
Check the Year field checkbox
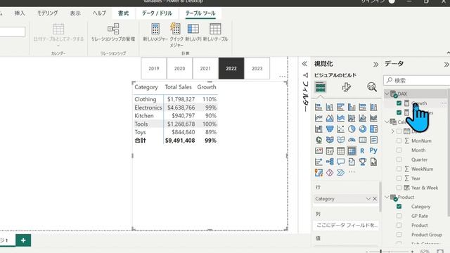pos(399,178)
